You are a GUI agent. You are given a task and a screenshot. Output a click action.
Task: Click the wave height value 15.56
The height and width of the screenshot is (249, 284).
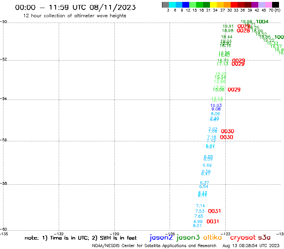pyautogui.click(x=219, y=90)
